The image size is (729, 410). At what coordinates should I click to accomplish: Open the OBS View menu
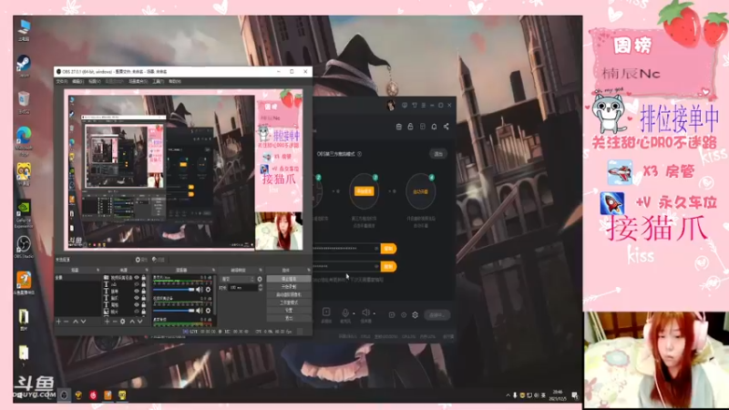tap(95, 81)
